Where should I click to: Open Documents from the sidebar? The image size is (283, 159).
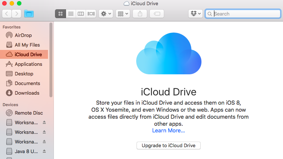tap(24, 83)
